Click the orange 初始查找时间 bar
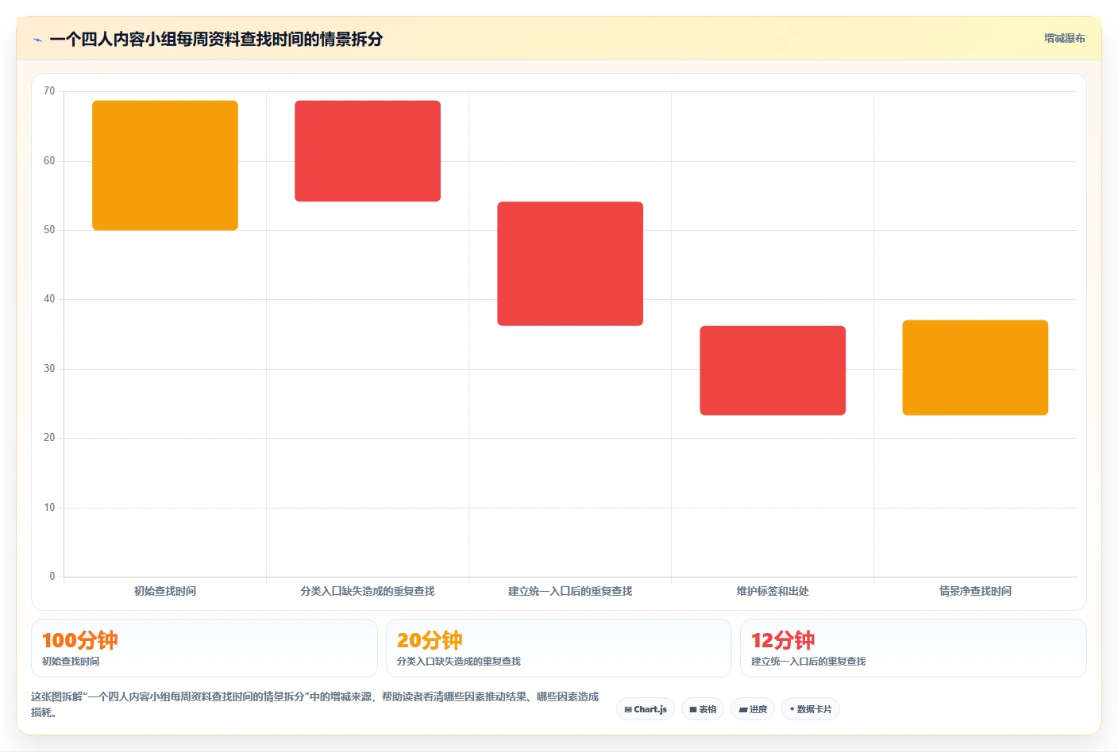 (165, 165)
